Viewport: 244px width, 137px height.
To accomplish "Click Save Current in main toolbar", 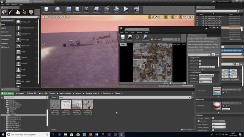I will 46,10.
